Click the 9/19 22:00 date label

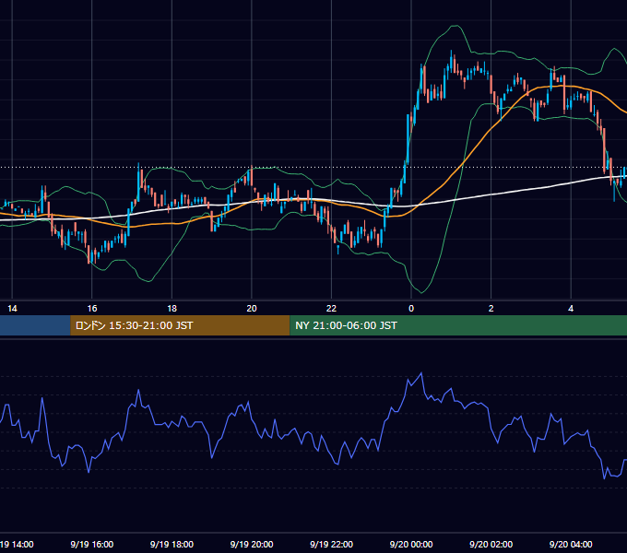[x=332, y=544]
